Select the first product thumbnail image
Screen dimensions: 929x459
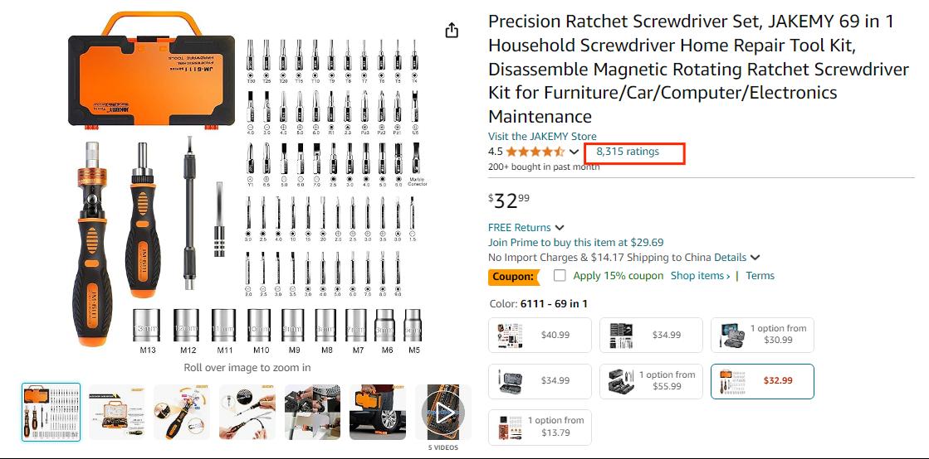click(51, 412)
